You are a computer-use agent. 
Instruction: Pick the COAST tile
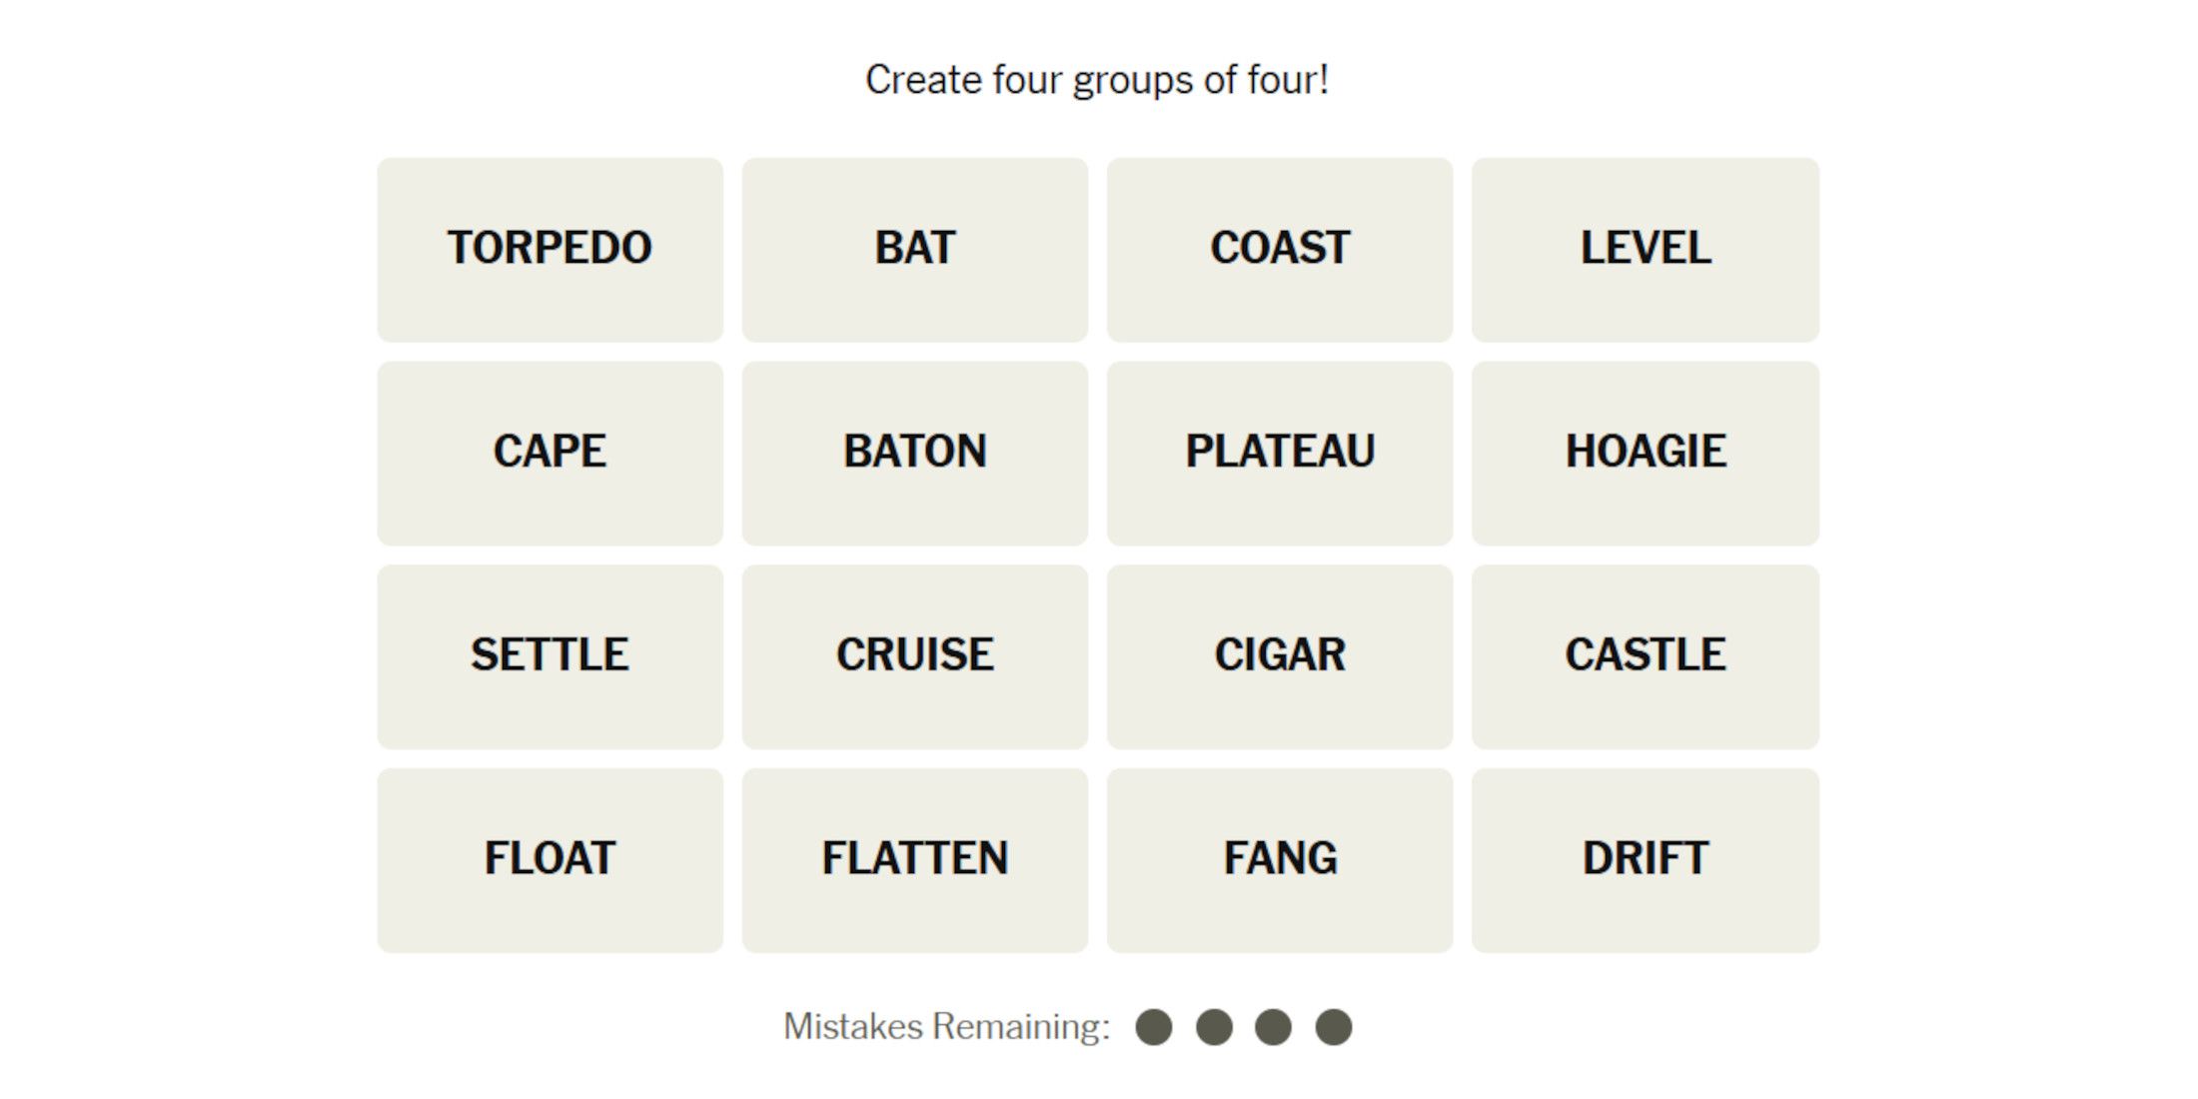click(1279, 250)
